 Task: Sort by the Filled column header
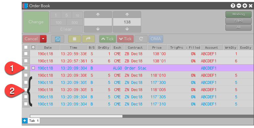193,47
